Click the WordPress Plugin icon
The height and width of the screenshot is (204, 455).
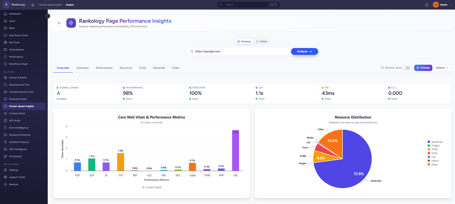click(x=5, y=64)
